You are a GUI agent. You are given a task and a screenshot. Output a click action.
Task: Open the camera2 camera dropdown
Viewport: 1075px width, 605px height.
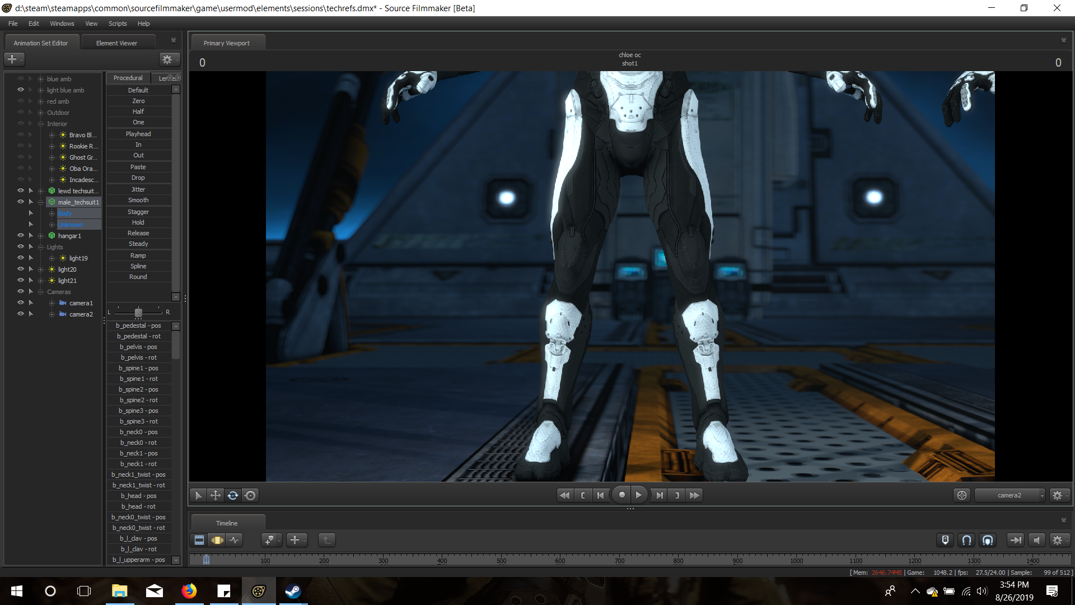coord(1010,495)
